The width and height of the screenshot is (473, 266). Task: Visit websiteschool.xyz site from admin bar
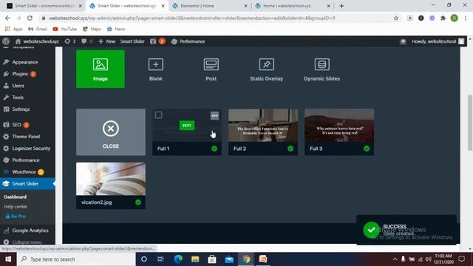click(37, 41)
